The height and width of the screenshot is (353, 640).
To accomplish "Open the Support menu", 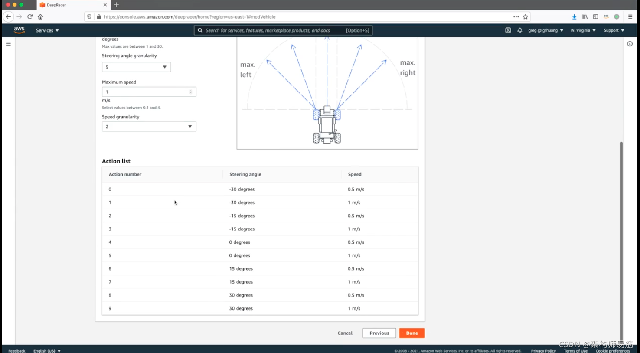I will [x=614, y=30].
